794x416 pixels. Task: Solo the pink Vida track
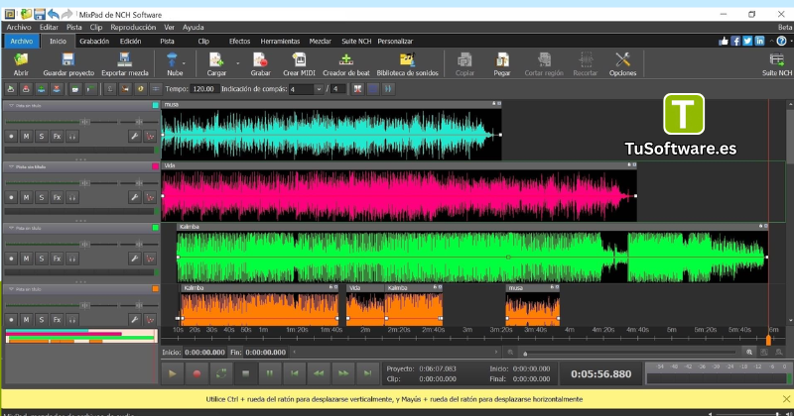coord(42,197)
